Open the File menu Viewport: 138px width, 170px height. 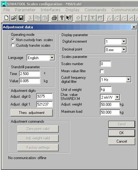click(x=7, y=10)
